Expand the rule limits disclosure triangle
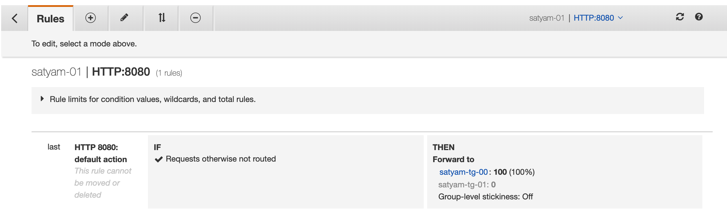 pyautogui.click(x=42, y=99)
